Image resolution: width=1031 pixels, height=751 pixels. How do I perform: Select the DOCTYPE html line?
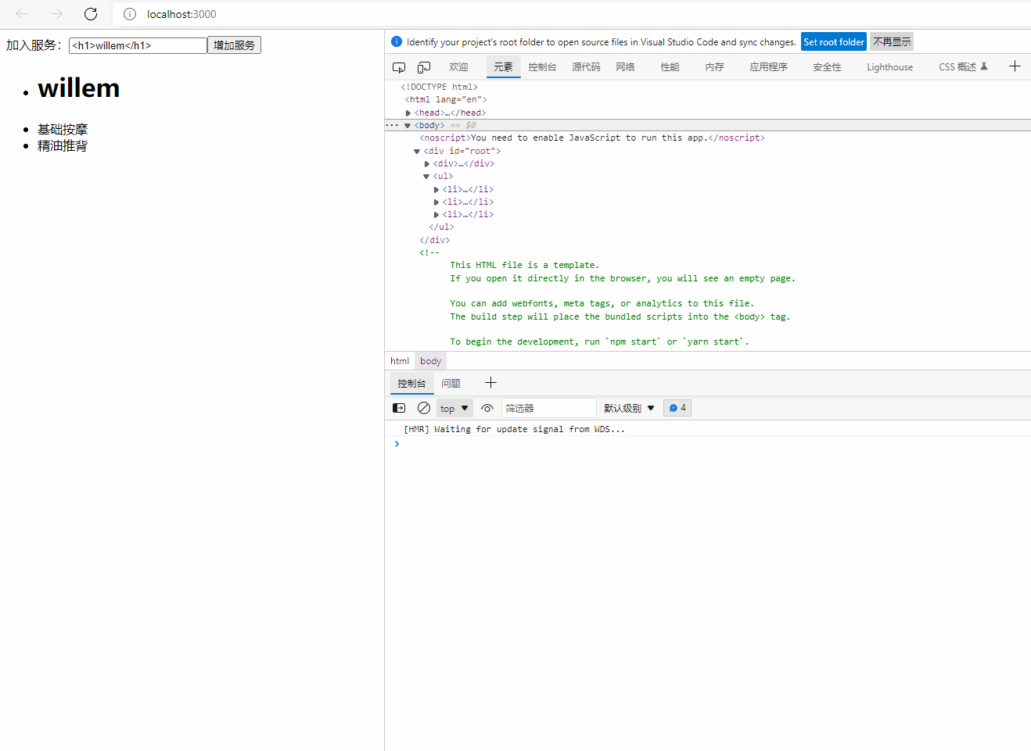(439, 87)
